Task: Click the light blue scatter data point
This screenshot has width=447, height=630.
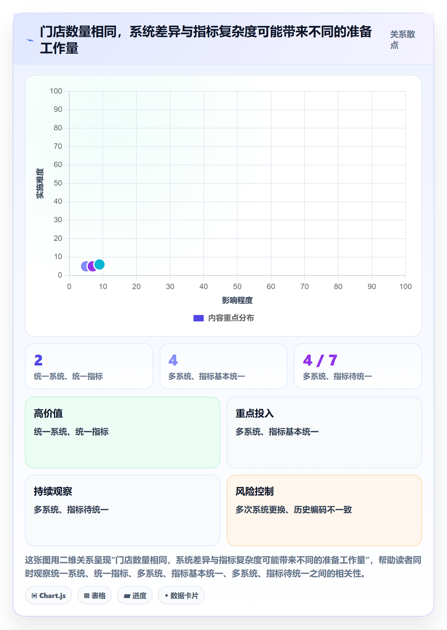Action: (85, 266)
